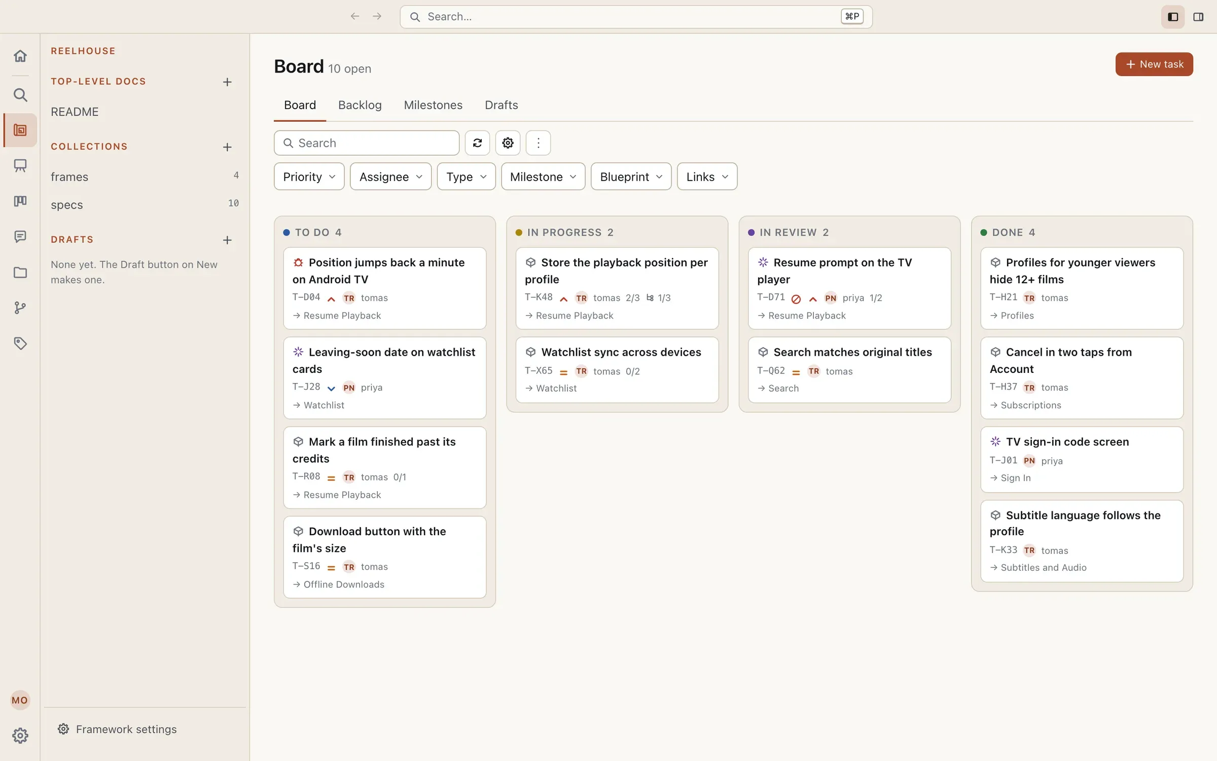Open board settings gear button

click(508, 143)
